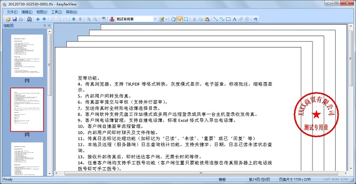Open the 文件 menu
Viewport: 356px width, 184px height.
pyautogui.click(x=12, y=12)
